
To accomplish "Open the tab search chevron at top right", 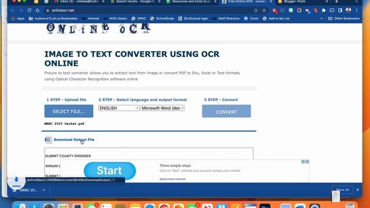I will [357, 2].
